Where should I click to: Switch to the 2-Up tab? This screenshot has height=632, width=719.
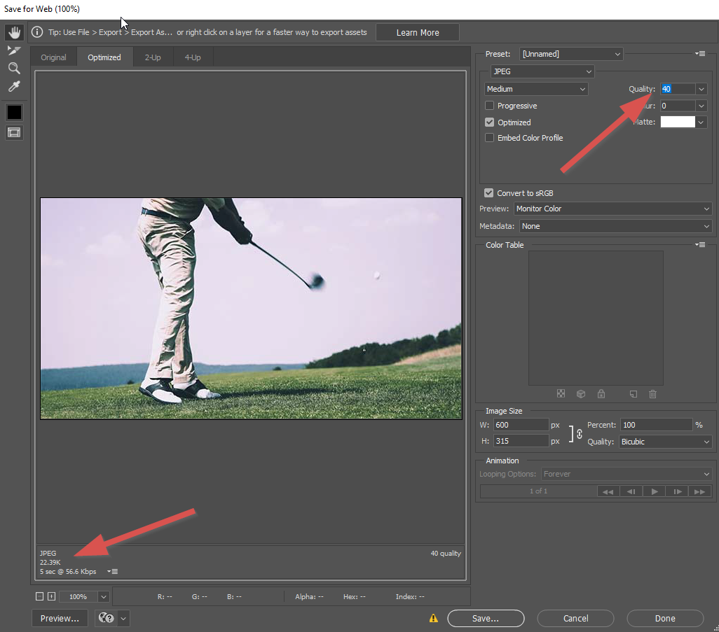pos(152,57)
